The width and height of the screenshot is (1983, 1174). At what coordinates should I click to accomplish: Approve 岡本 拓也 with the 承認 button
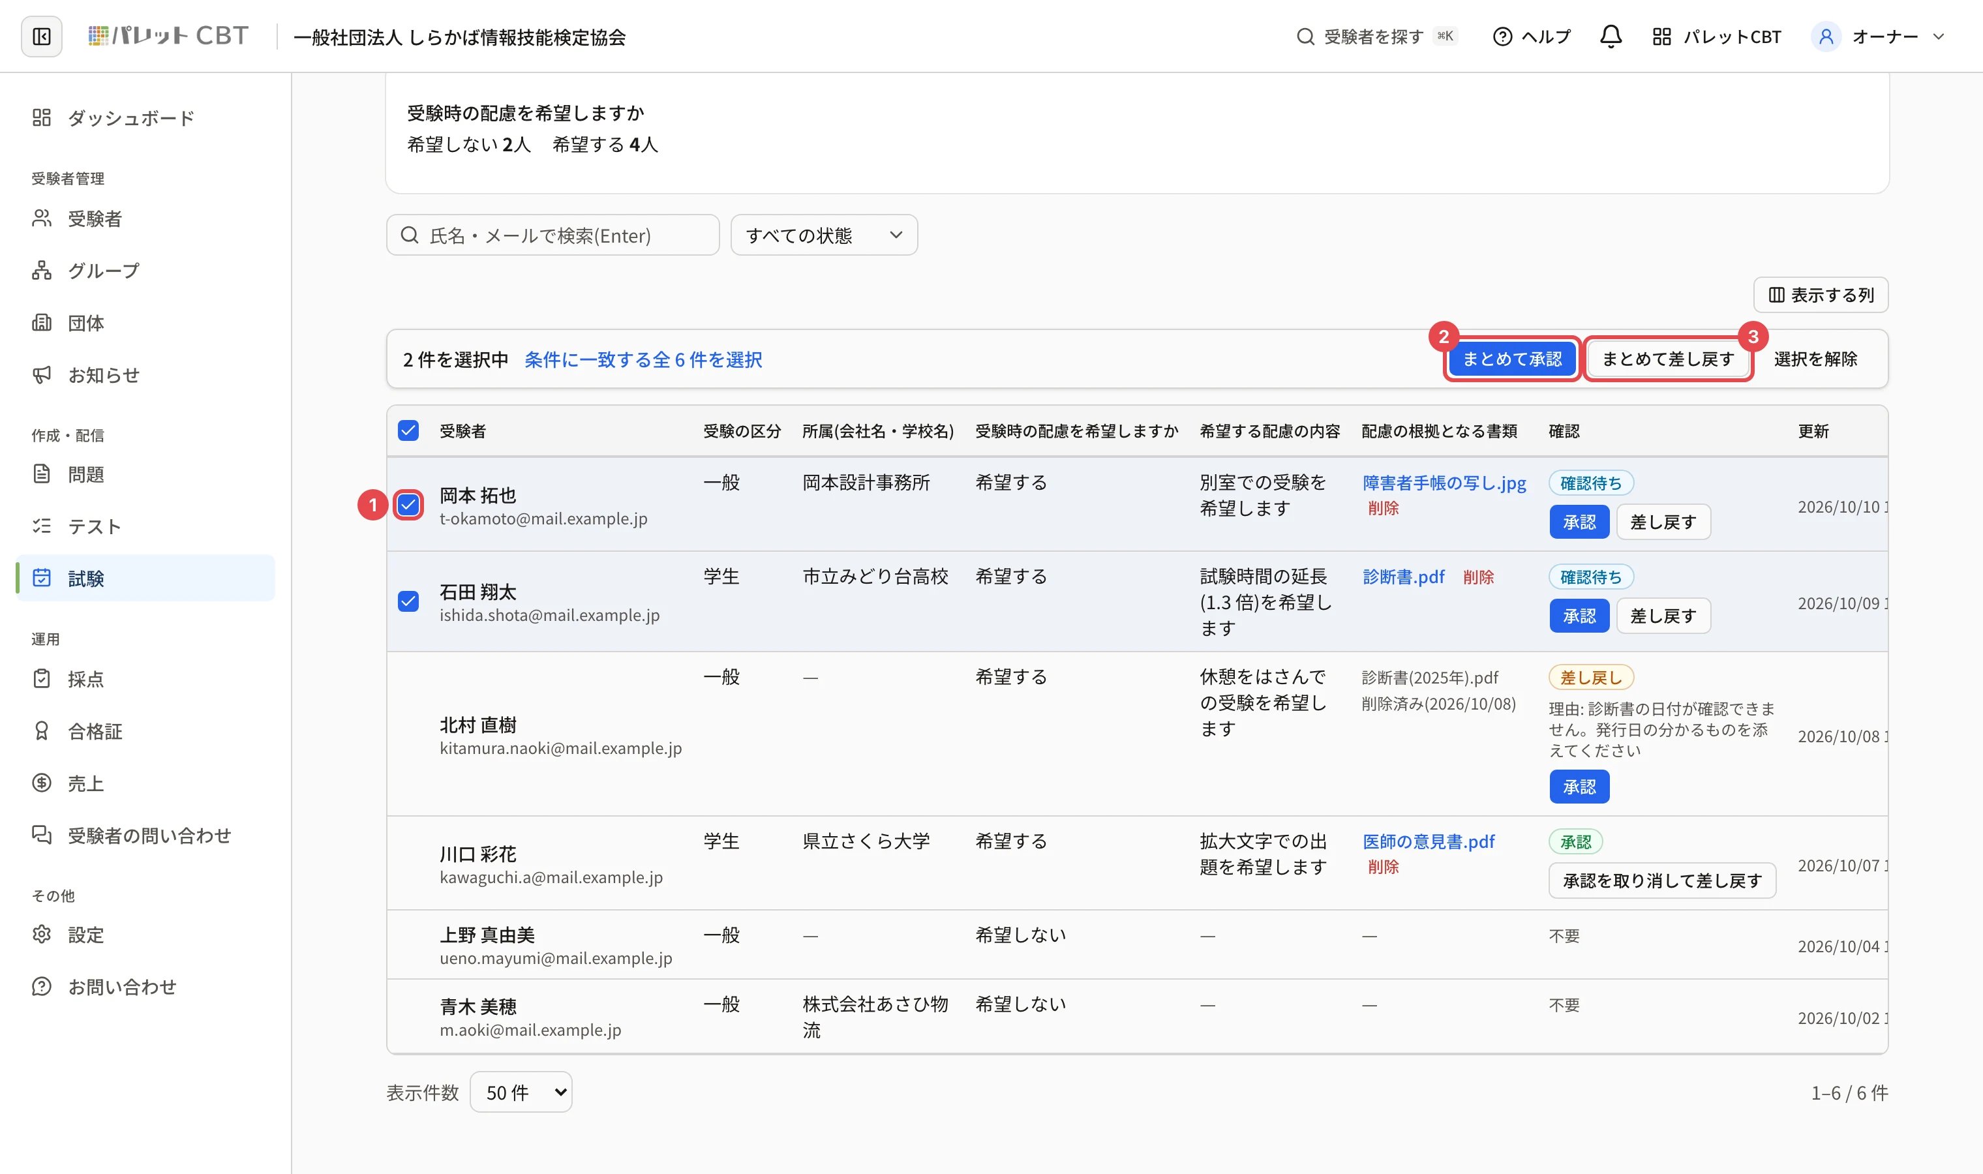[x=1579, y=522]
